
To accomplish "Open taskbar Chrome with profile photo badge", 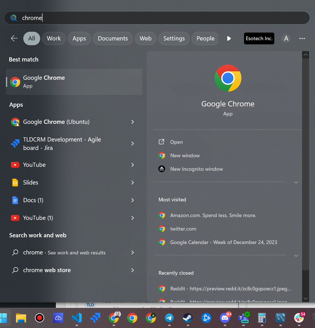I will tap(114, 318).
